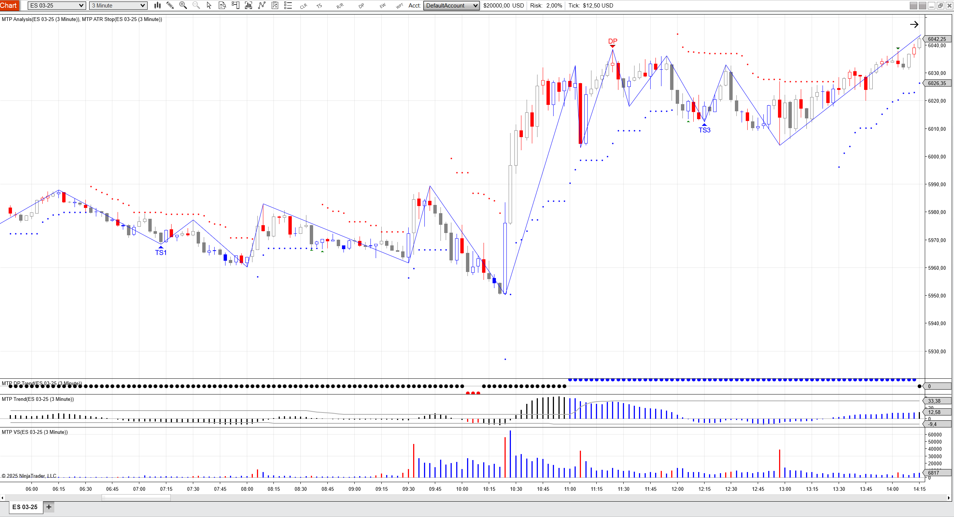Click the horizontal scrollbar thumb

136,498
